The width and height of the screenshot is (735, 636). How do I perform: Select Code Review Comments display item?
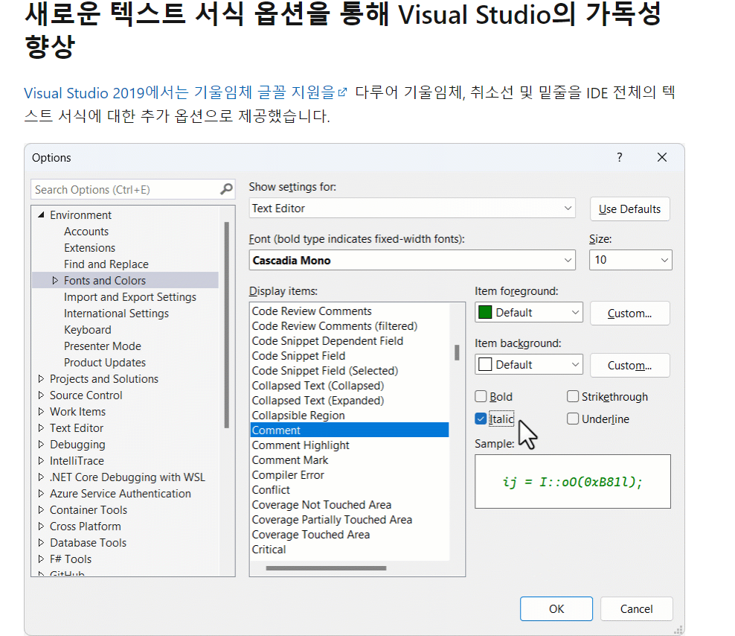pyautogui.click(x=312, y=311)
